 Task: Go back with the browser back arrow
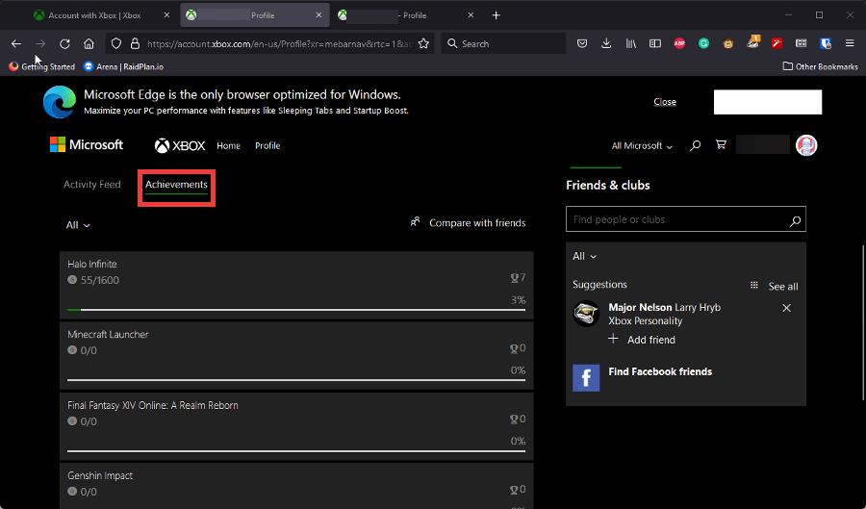(16, 43)
